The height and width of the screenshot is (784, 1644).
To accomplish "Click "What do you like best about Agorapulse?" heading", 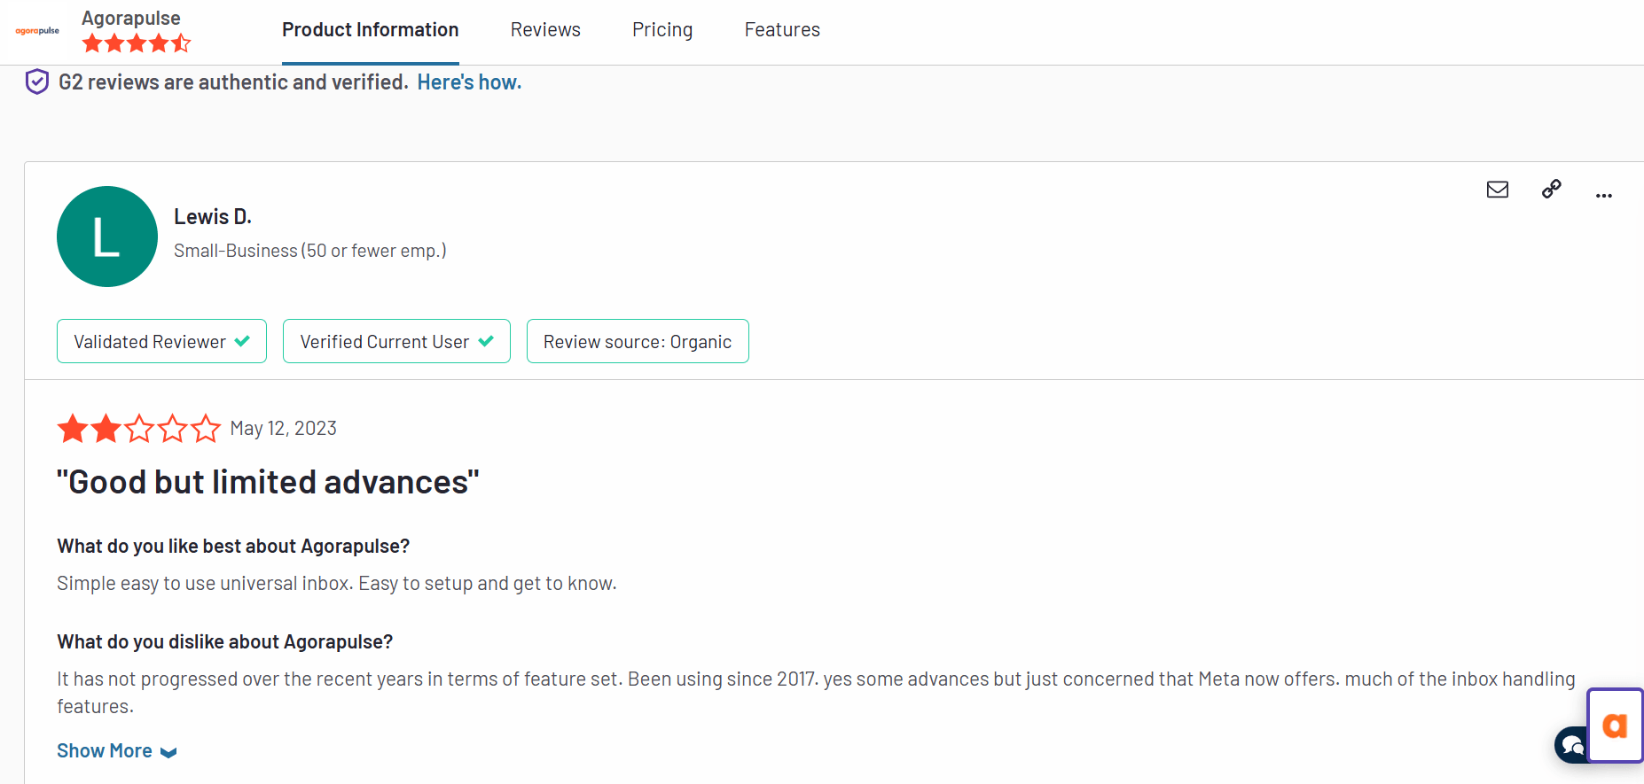I will click(233, 547).
